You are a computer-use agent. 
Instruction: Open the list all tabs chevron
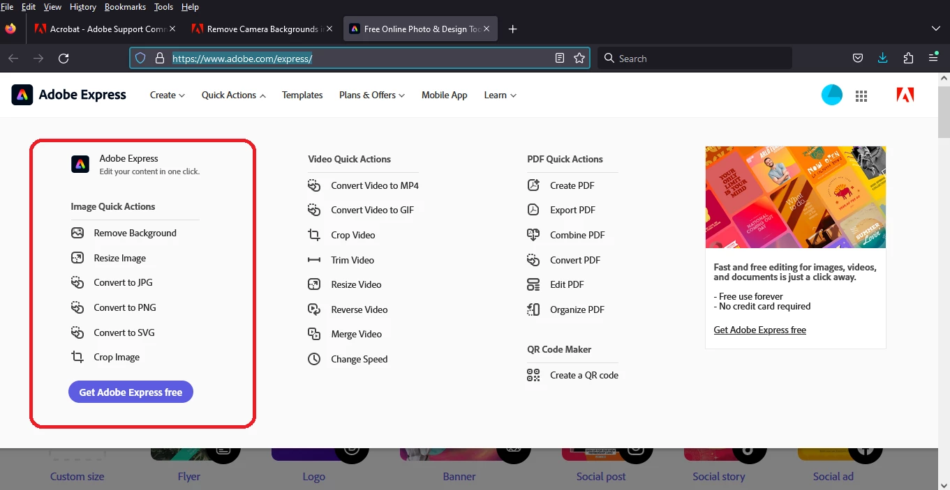(x=936, y=29)
